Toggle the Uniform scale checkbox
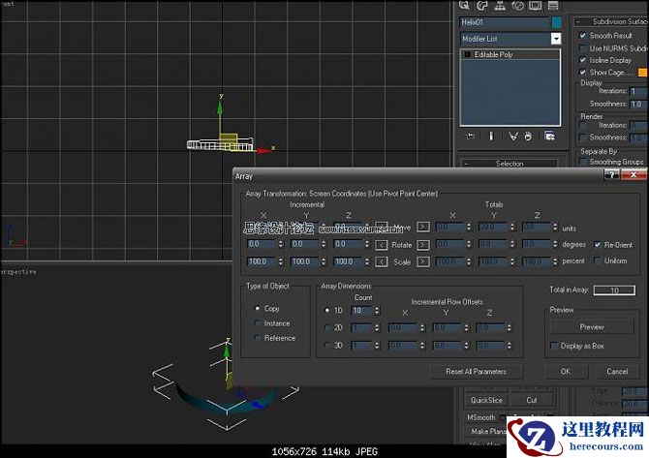Viewport: 649px width, 458px height. tap(598, 260)
